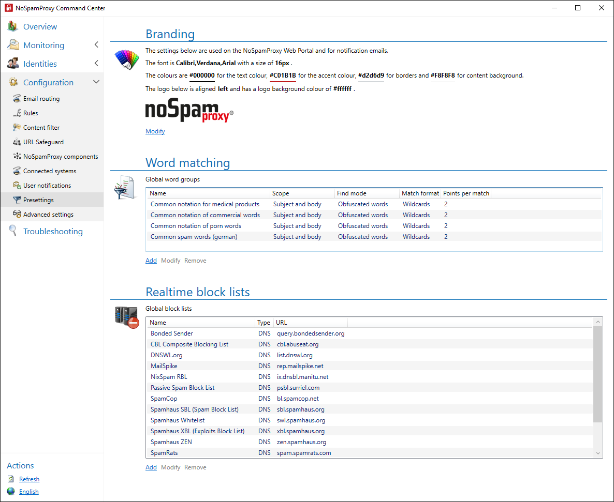This screenshot has height=502, width=614.
Task: Click Add link under Global word groups
Action: coord(151,261)
